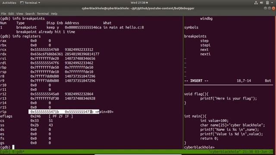Click the '-- INSERT --' vim mode indicator
Image resolution: width=276 pixels, height=155 pixels.
point(196,81)
